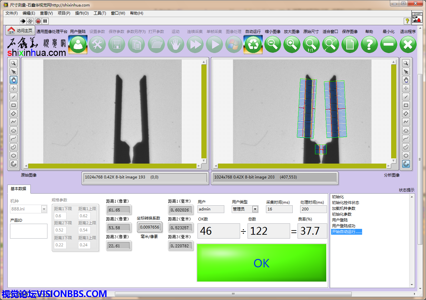The image size is (426, 300).
Task: Click the original size 1:1 icon
Action: click(x=311, y=44)
